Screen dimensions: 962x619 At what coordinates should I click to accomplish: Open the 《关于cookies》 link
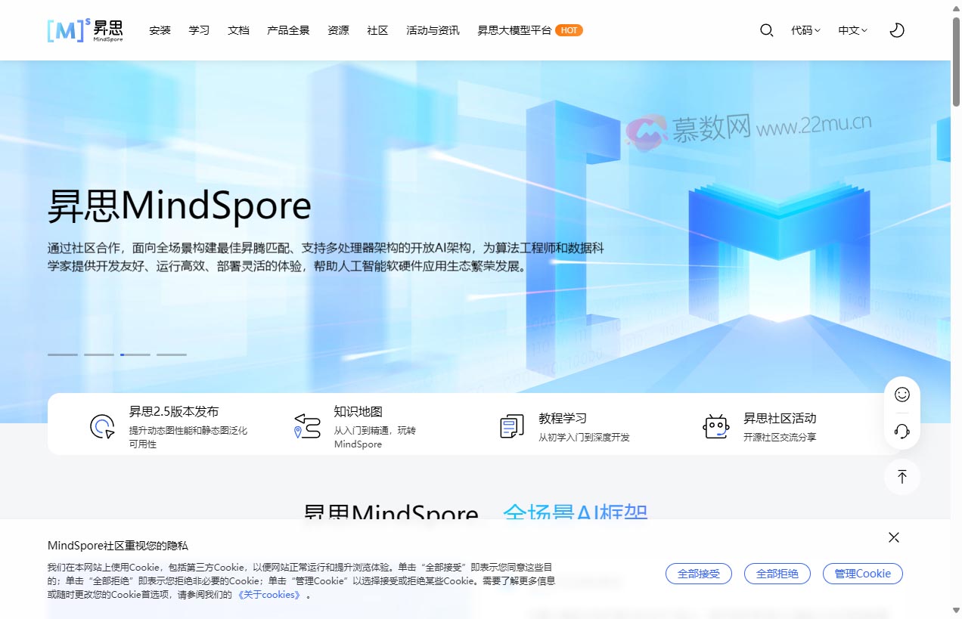pos(269,595)
